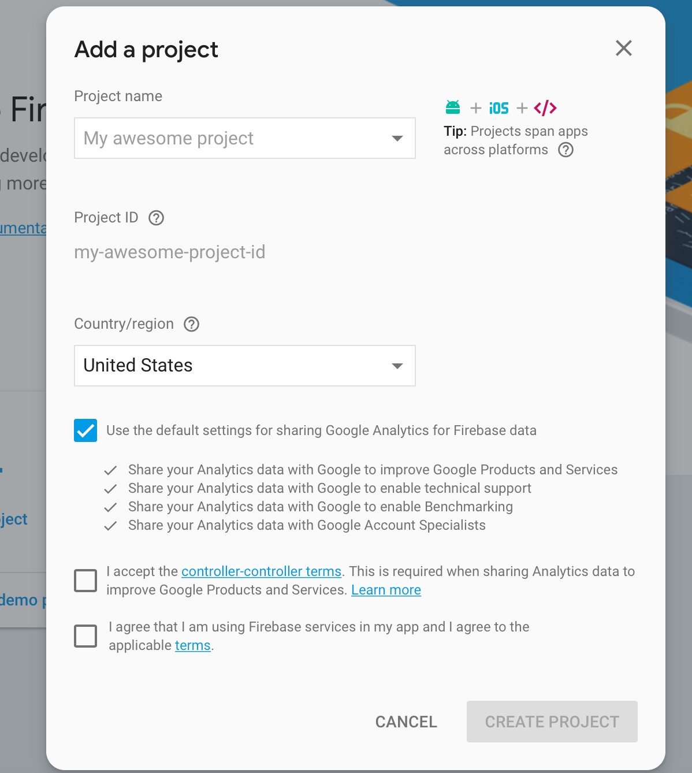Click the My awesome project name field
Viewport: 692px width, 773px height.
point(245,138)
